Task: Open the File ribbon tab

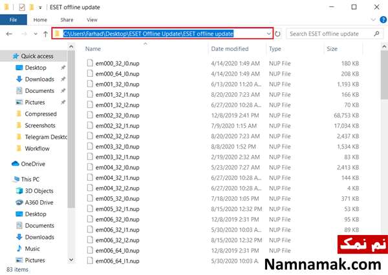Action: pos(14,20)
